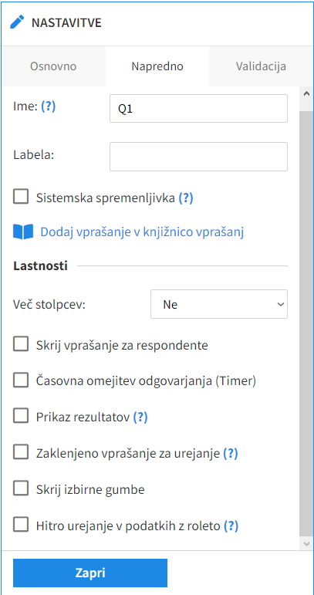Click the Labela input field
Viewport: 314px width, 595px height.
point(199,157)
